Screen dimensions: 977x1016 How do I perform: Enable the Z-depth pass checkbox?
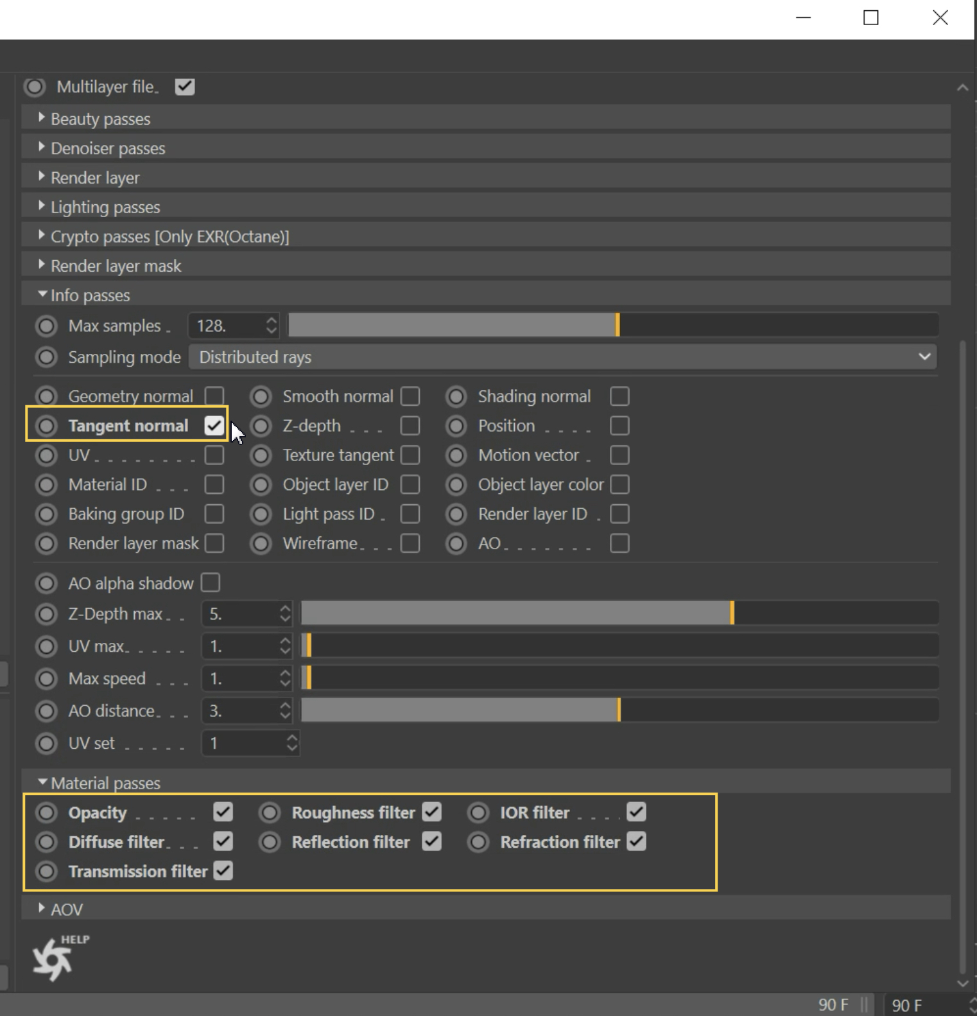410,426
